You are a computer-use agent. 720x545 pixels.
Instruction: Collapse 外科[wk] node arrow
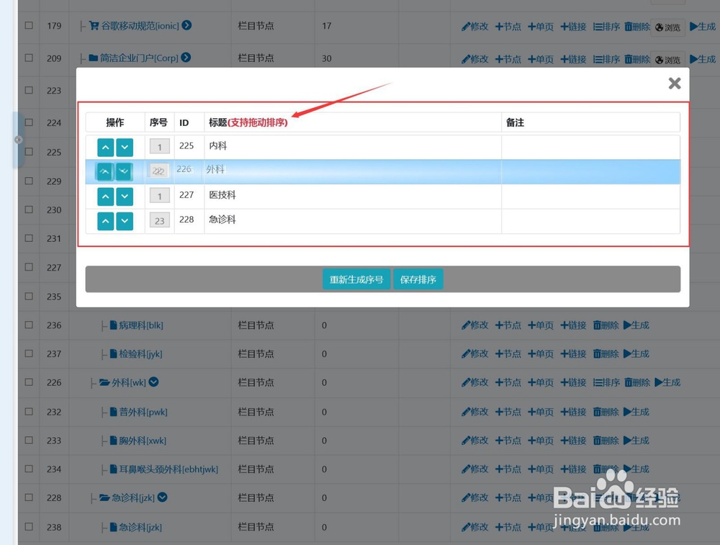coord(154,382)
